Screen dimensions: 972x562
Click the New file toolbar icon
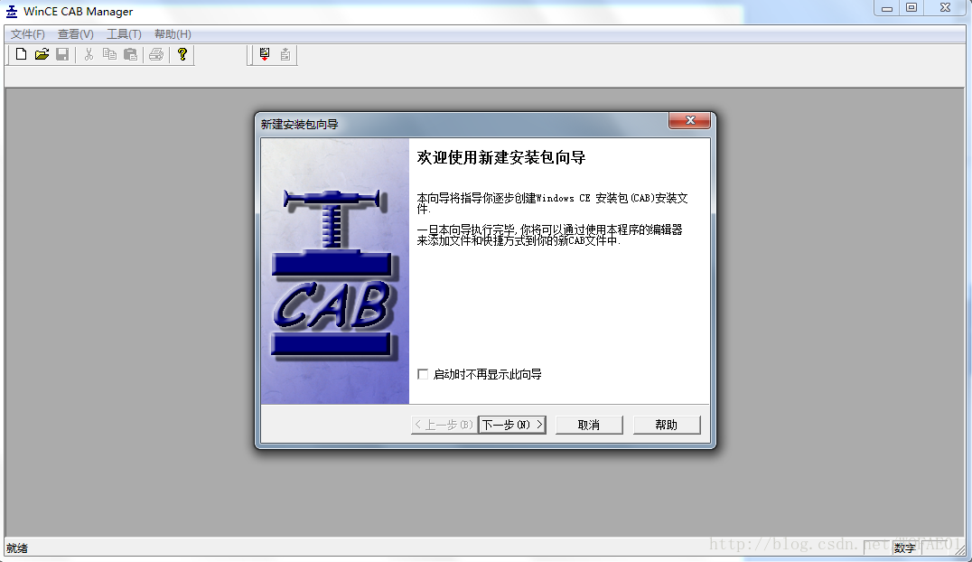pyautogui.click(x=21, y=54)
